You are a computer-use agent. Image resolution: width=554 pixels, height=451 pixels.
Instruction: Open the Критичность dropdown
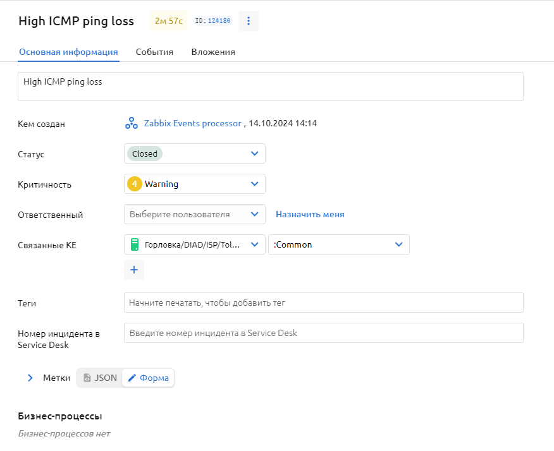(254, 184)
